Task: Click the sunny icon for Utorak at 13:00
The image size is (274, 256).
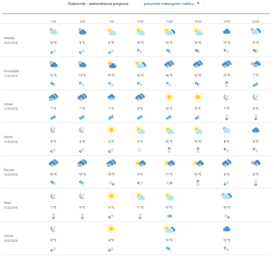Action: point(169,97)
